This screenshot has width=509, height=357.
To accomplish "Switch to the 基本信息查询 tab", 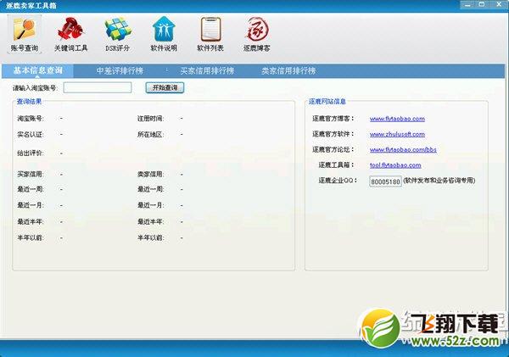I will coord(37,70).
